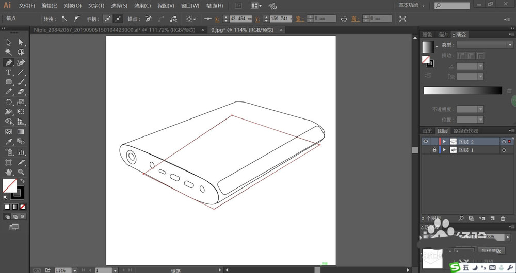Select the Blend tool
516x273 pixels.
21,142
